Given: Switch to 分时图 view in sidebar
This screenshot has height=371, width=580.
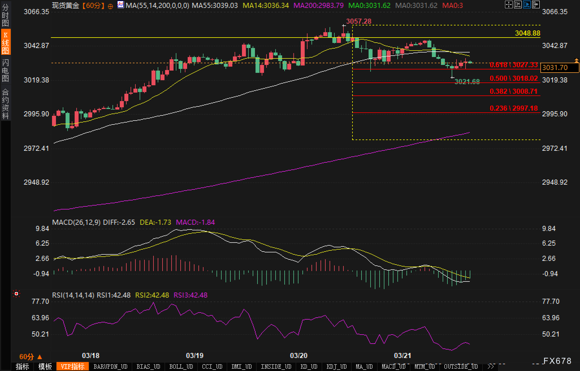Looking at the screenshot, I should [5, 15].
